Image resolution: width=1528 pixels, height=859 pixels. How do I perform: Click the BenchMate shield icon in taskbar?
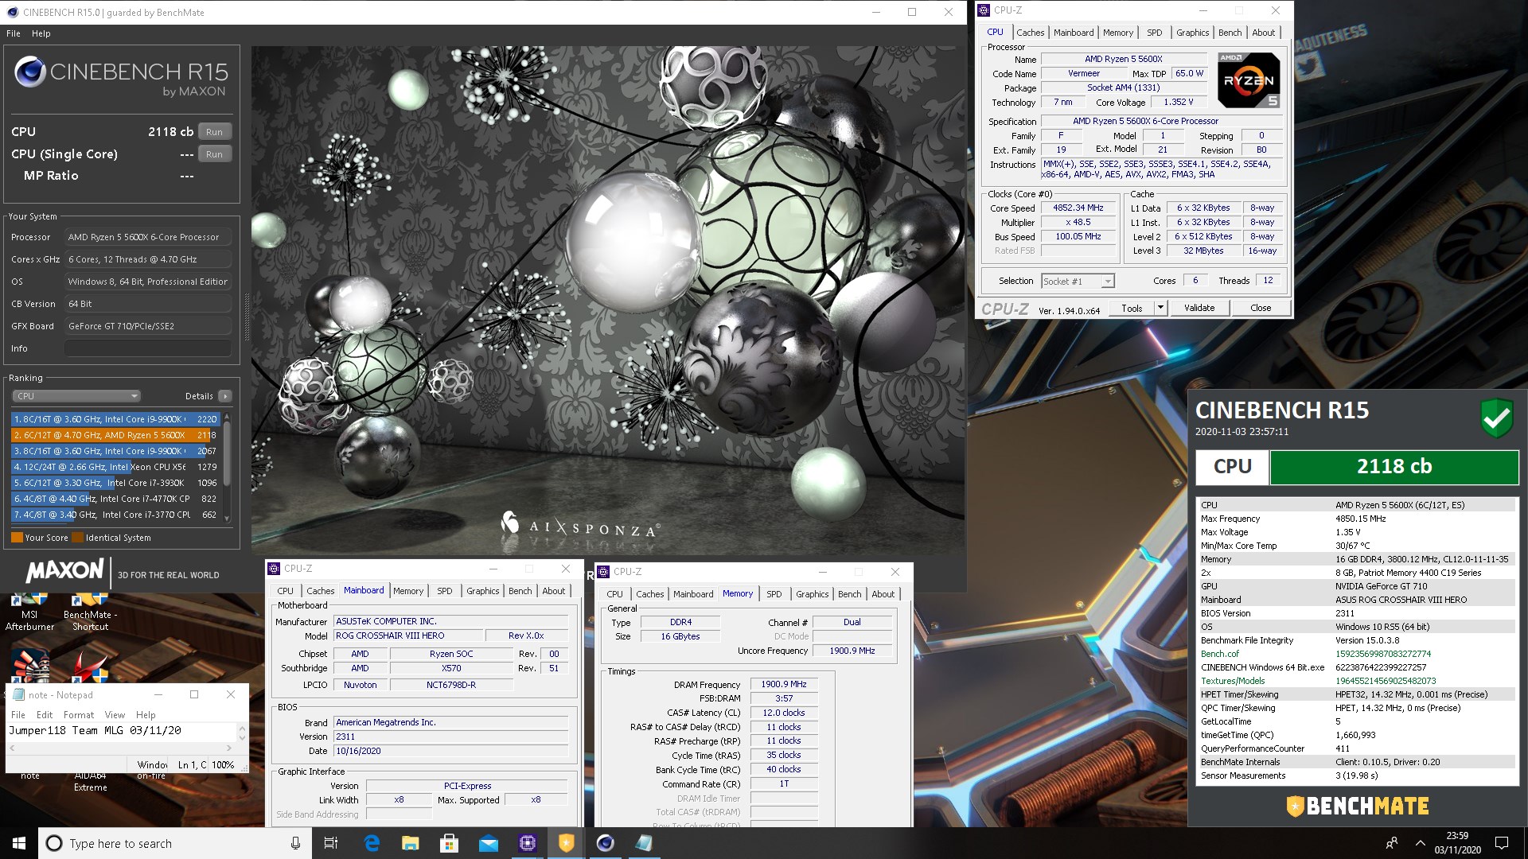tap(566, 843)
